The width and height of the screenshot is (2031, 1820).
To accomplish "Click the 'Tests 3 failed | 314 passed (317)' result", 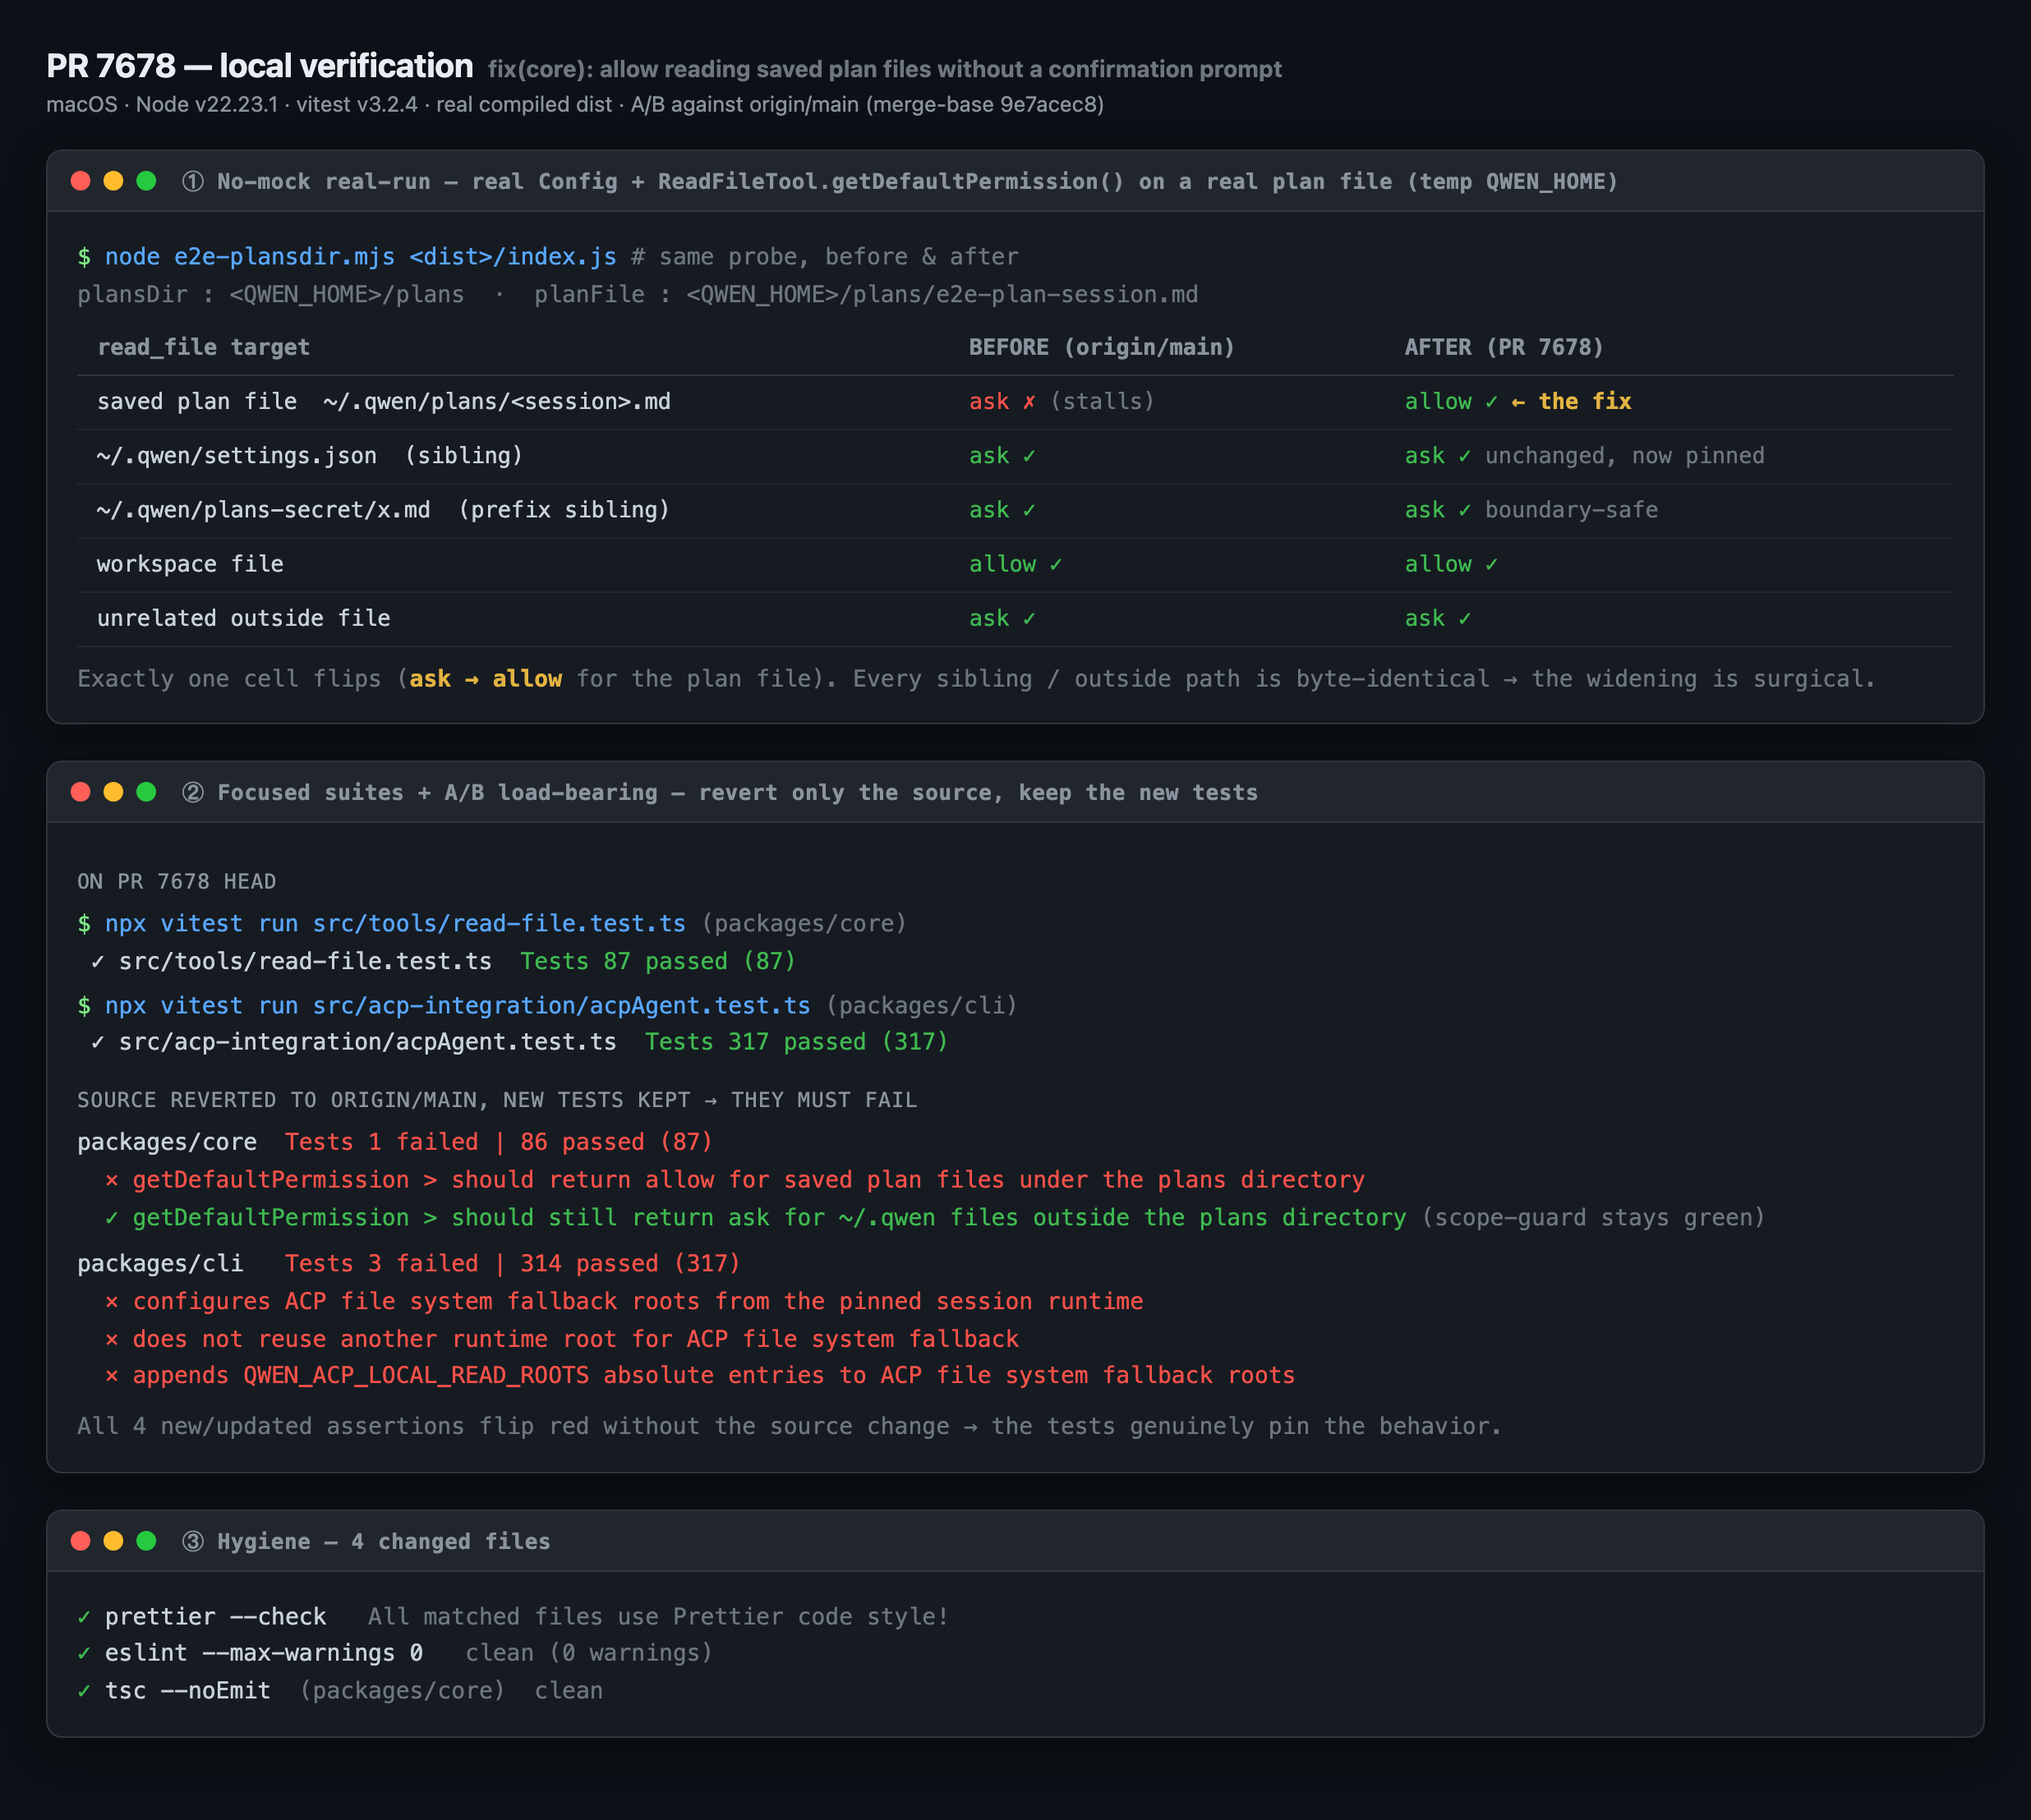I will click(512, 1264).
